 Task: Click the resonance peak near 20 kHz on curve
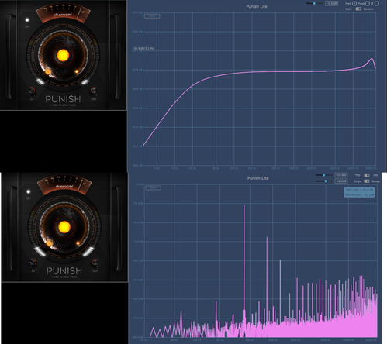pos(371,59)
